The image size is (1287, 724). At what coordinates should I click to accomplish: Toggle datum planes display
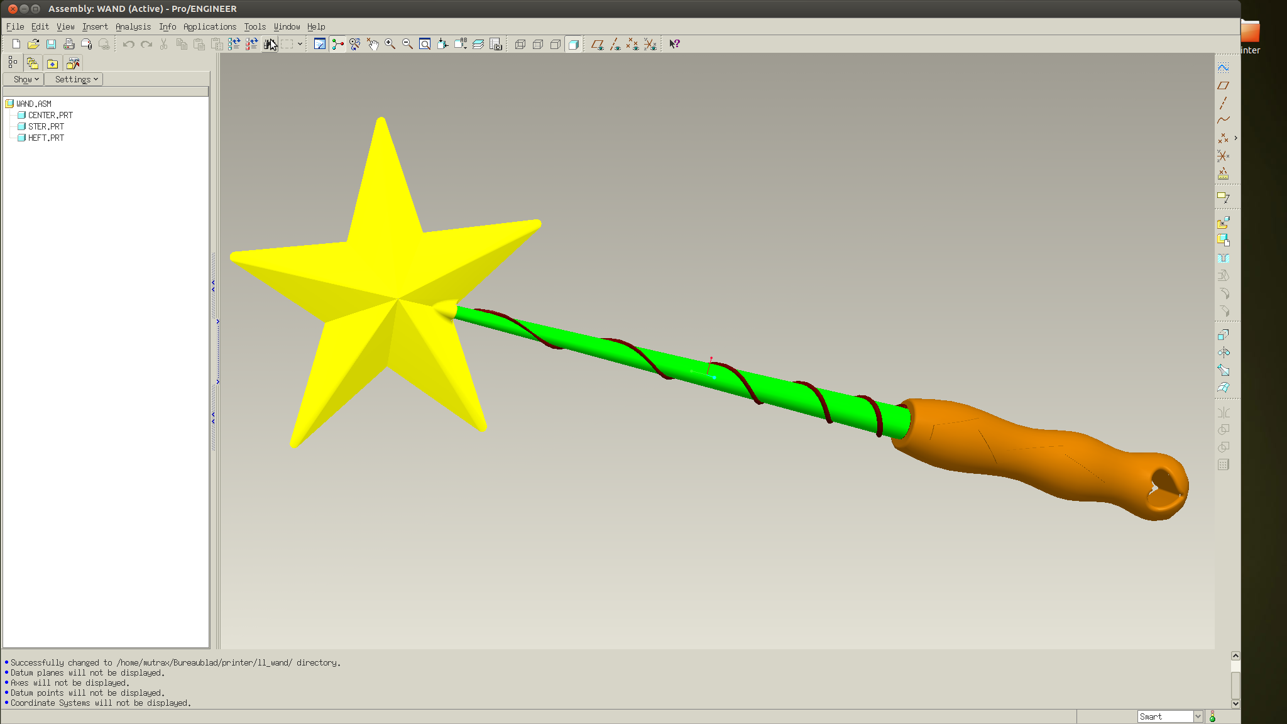[x=597, y=44]
